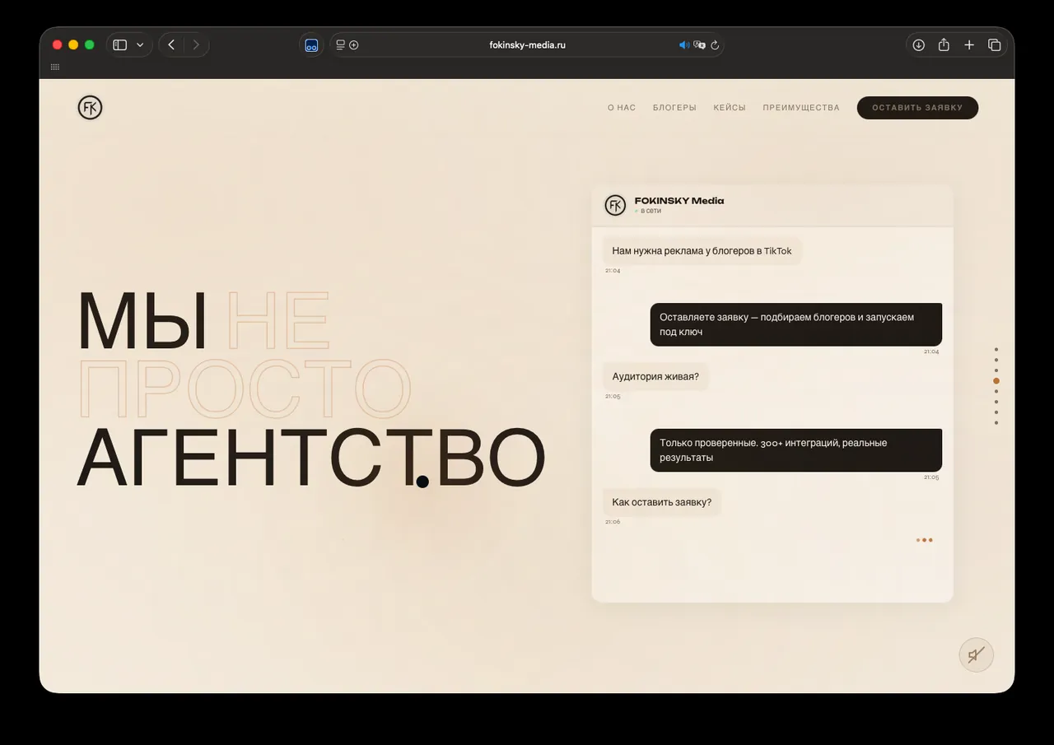
Task: Close the Safari window with red button
Action: 58,45
